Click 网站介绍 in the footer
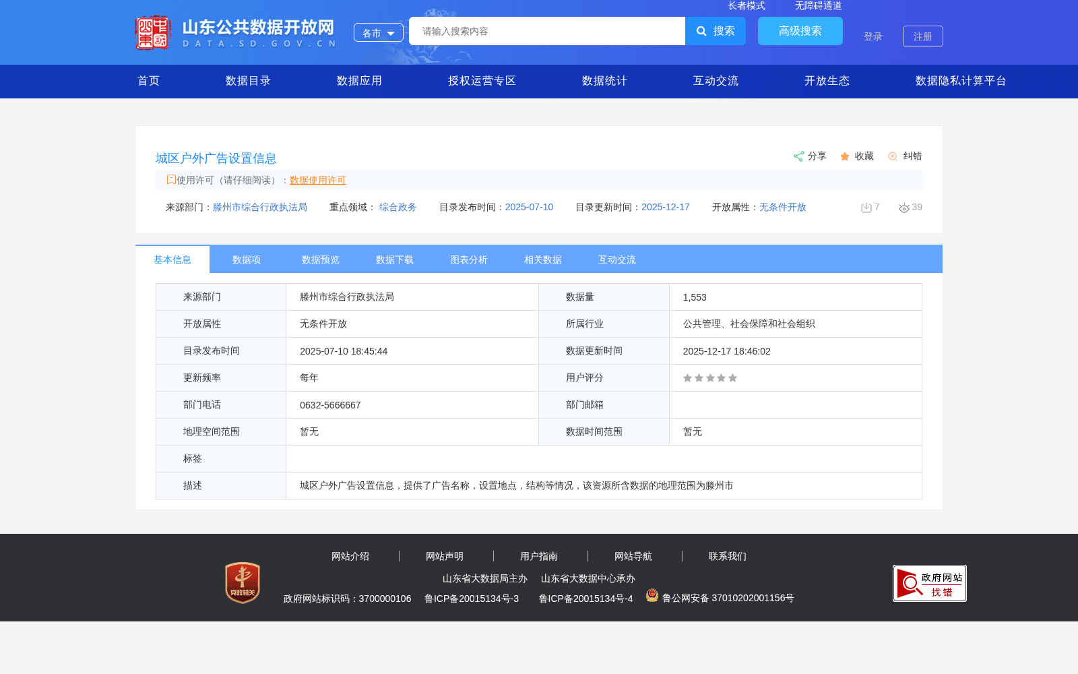The image size is (1078, 674). pos(350,556)
